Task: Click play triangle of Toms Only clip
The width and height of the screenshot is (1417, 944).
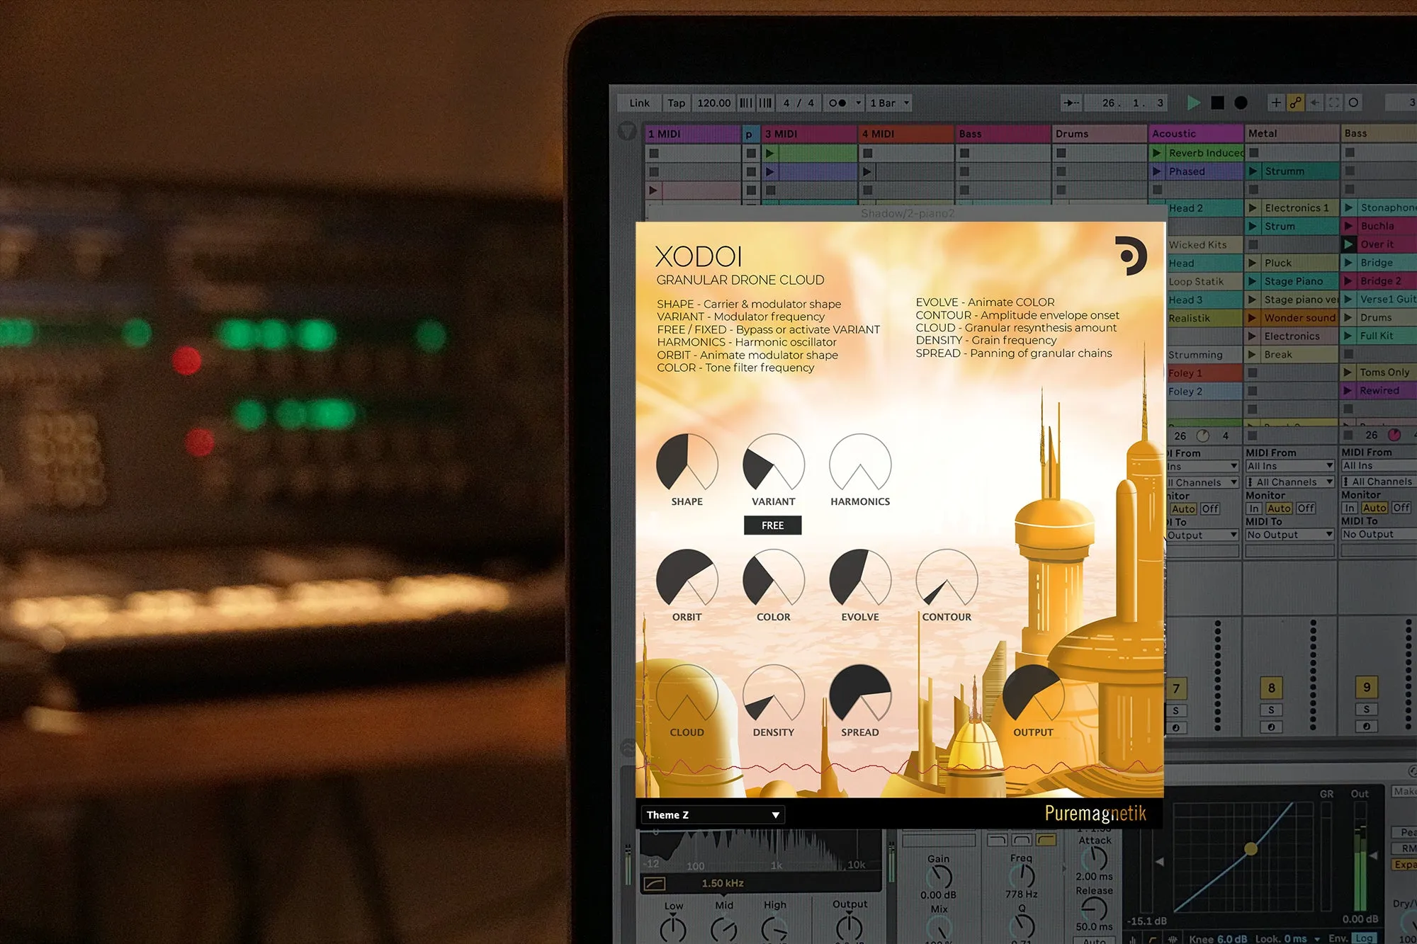Action: (x=1349, y=373)
